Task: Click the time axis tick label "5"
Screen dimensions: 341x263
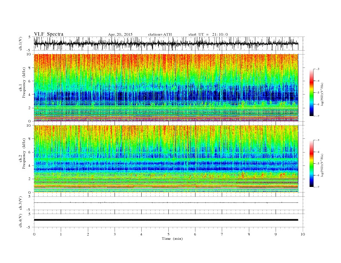Action: click(168, 234)
